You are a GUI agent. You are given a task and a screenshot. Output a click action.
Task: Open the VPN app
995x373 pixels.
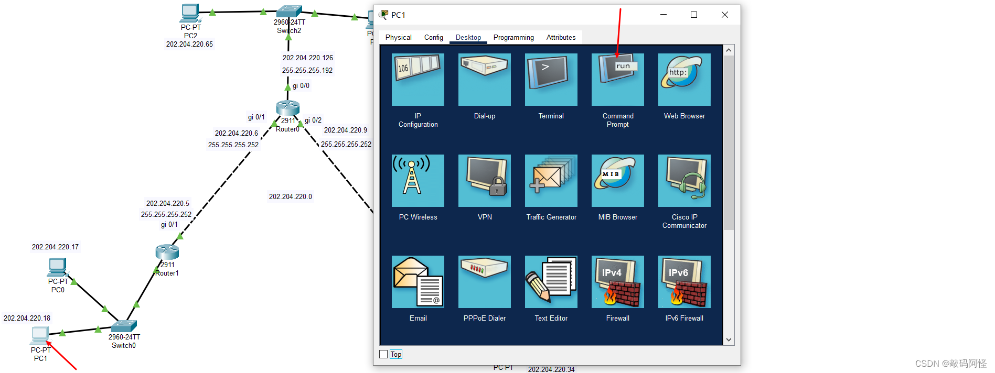pos(484,181)
